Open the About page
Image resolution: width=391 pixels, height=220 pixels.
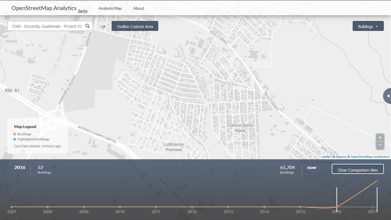point(139,8)
